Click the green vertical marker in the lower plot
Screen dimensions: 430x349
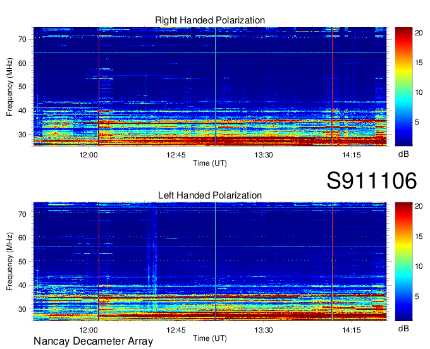tap(216, 262)
